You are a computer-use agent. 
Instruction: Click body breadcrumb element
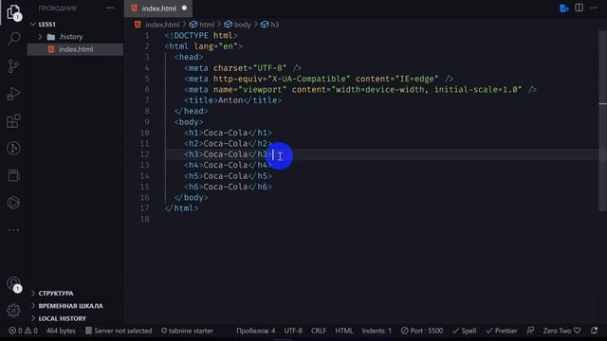pyautogui.click(x=238, y=25)
